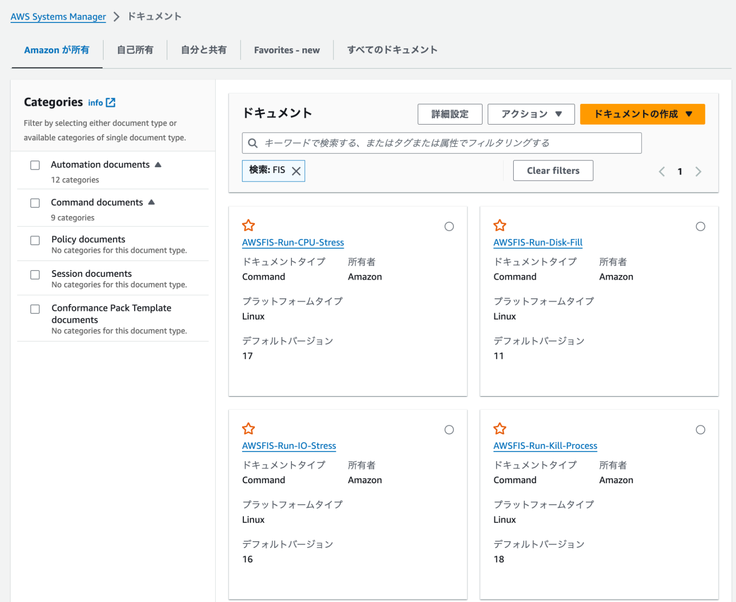Open the すべてのドキュメント tab
Screen dimensions: 736x602
[x=392, y=50]
